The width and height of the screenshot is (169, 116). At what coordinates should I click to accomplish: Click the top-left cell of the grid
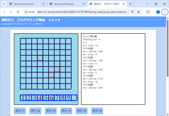coord(23,41)
